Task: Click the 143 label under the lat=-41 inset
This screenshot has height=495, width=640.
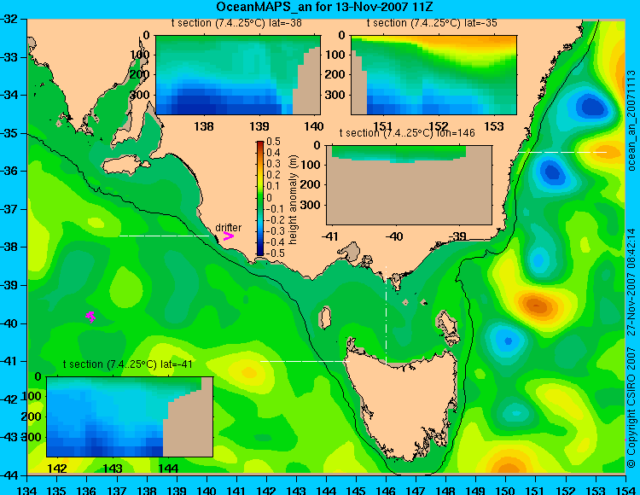Action: click(x=113, y=469)
